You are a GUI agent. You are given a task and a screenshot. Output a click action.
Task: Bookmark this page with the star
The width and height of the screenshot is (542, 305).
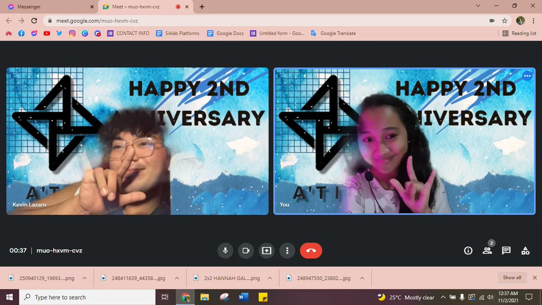click(505, 21)
